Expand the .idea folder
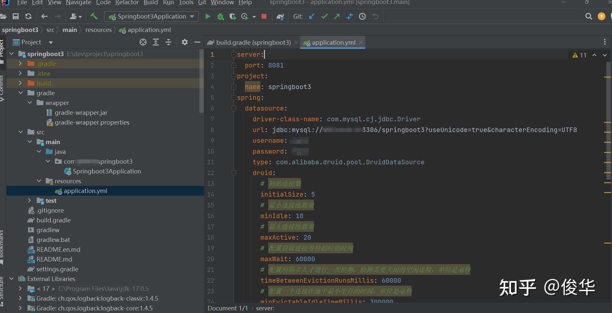The width and height of the screenshot is (612, 313). (x=20, y=73)
